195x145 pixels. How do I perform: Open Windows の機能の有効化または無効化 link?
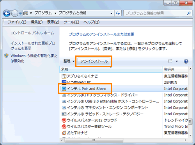[34, 58]
